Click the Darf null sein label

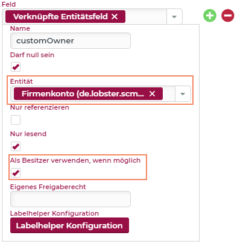click(x=32, y=55)
